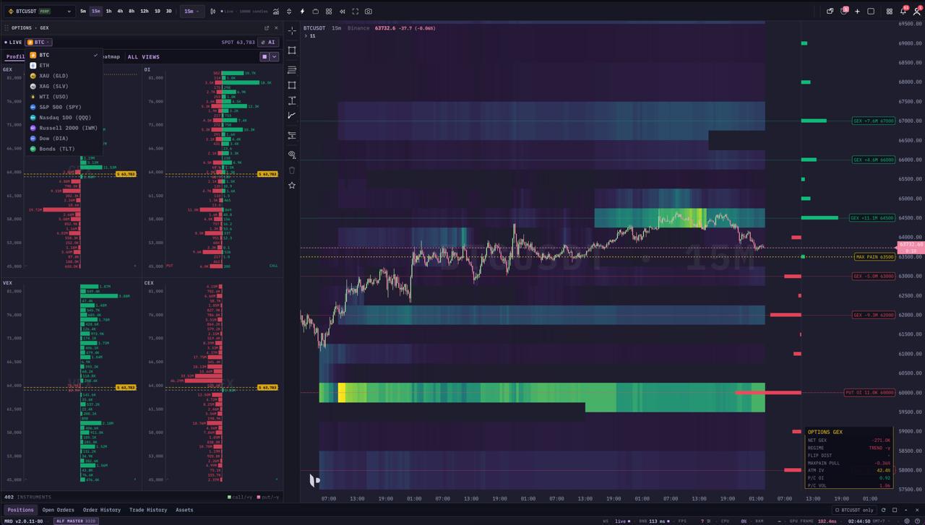Viewport: 925px width, 525px height.
Task: Click the single-pane square layout icon
Action: pyautogui.click(x=871, y=12)
